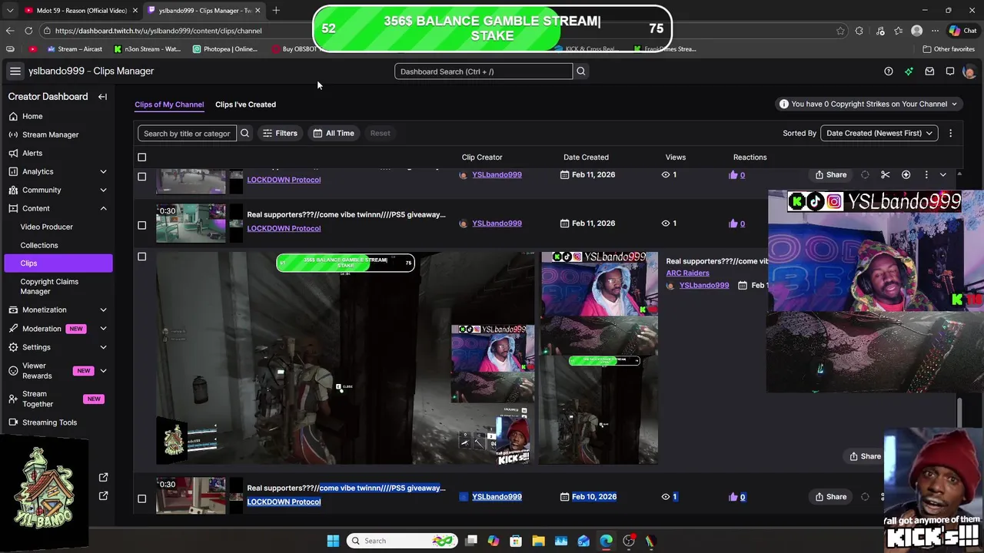This screenshot has width=984, height=553.
Task: Open the Date Created (Newest First) sort dropdown
Action: pos(879,133)
